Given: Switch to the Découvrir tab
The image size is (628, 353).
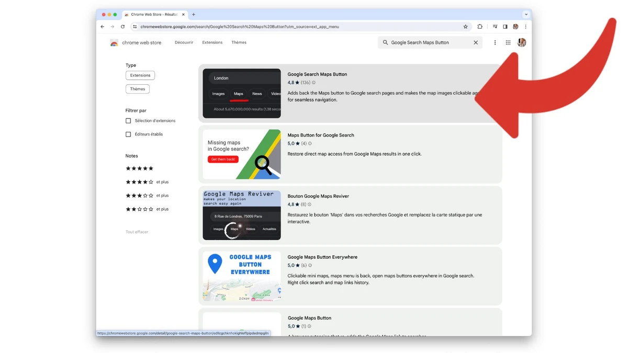Looking at the screenshot, I should point(184,42).
